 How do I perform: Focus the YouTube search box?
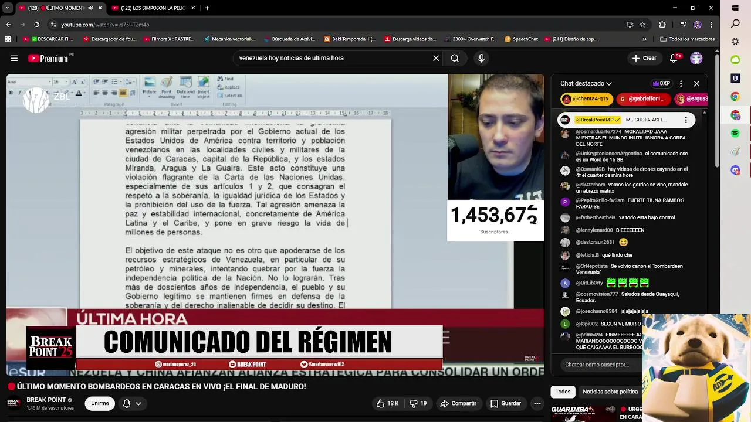pyautogui.click(x=331, y=58)
